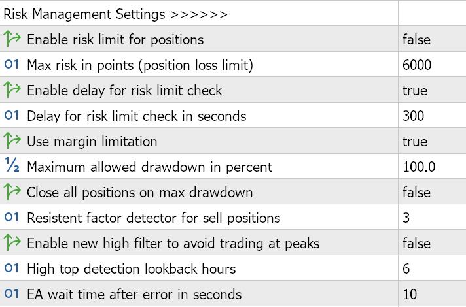Click the integer icon beside Delay for risk limit check in seconds
Viewport: 466px width, 307px height.
(x=12, y=116)
